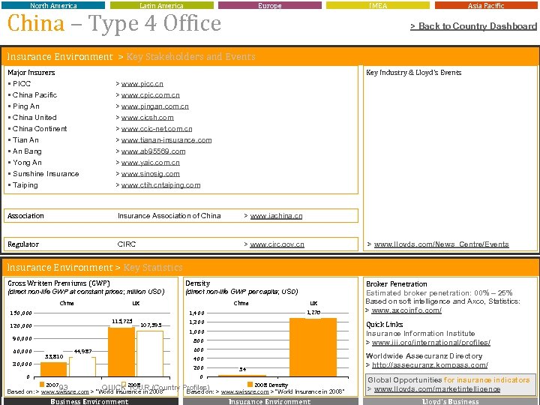The height and width of the screenshot is (405, 540).
Task: Go back to Country Dashboard
Action: pyautogui.click(x=473, y=26)
